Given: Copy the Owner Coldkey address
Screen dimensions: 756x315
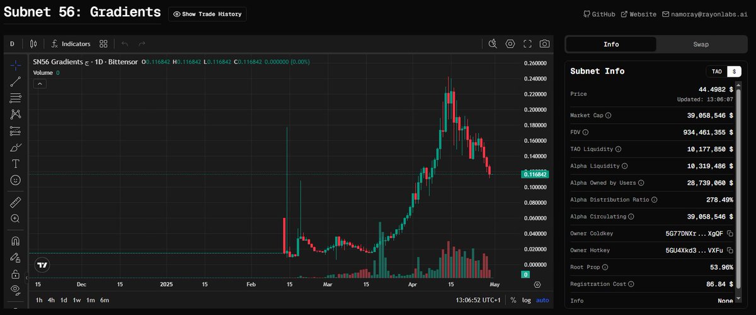Looking at the screenshot, I should 730,234.
